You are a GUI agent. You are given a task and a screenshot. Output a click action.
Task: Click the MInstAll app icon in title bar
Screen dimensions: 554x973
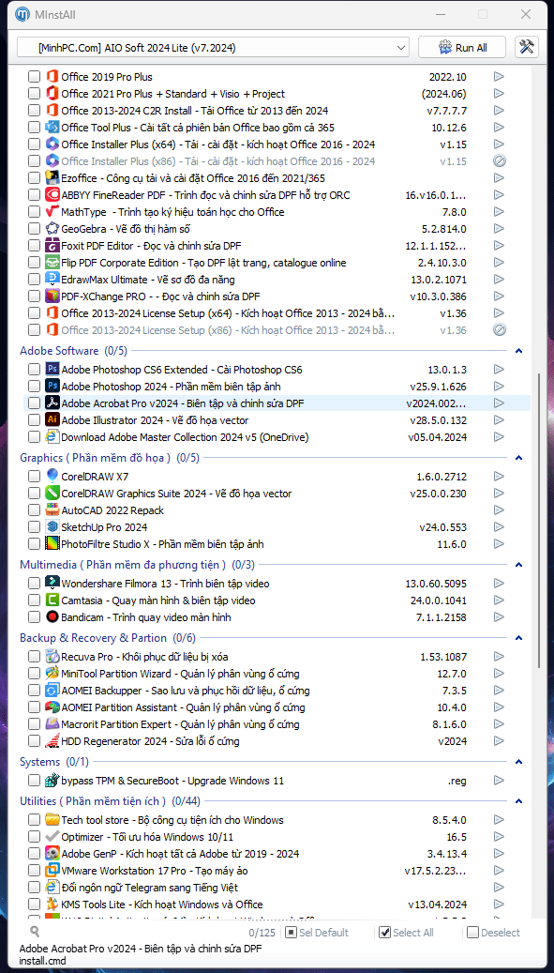click(x=22, y=14)
